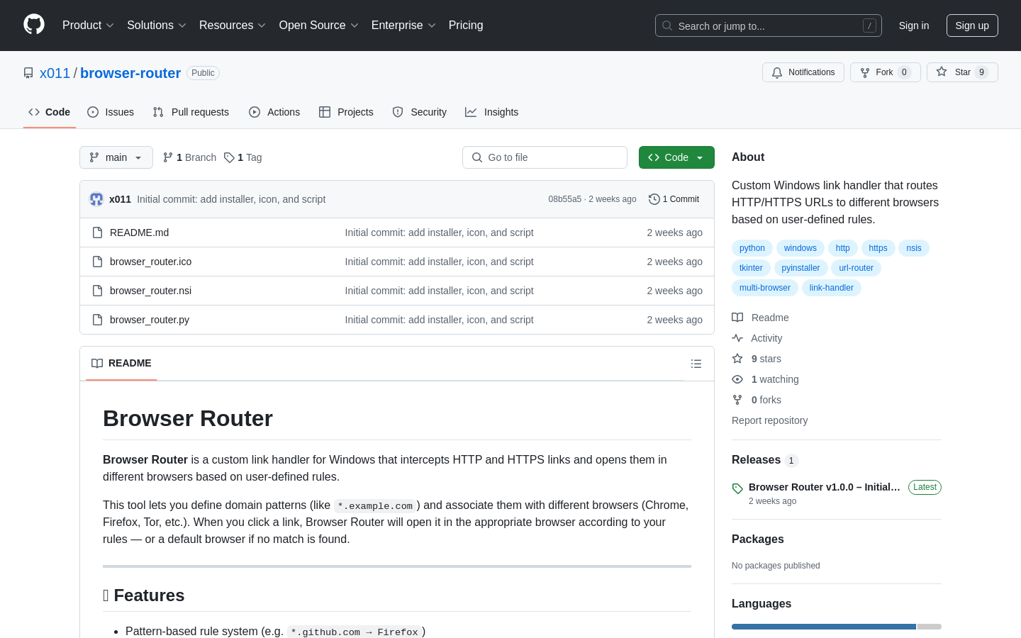Click the file icon next to browser_router.py
Screen dimensions: 1021x638
coord(98,320)
